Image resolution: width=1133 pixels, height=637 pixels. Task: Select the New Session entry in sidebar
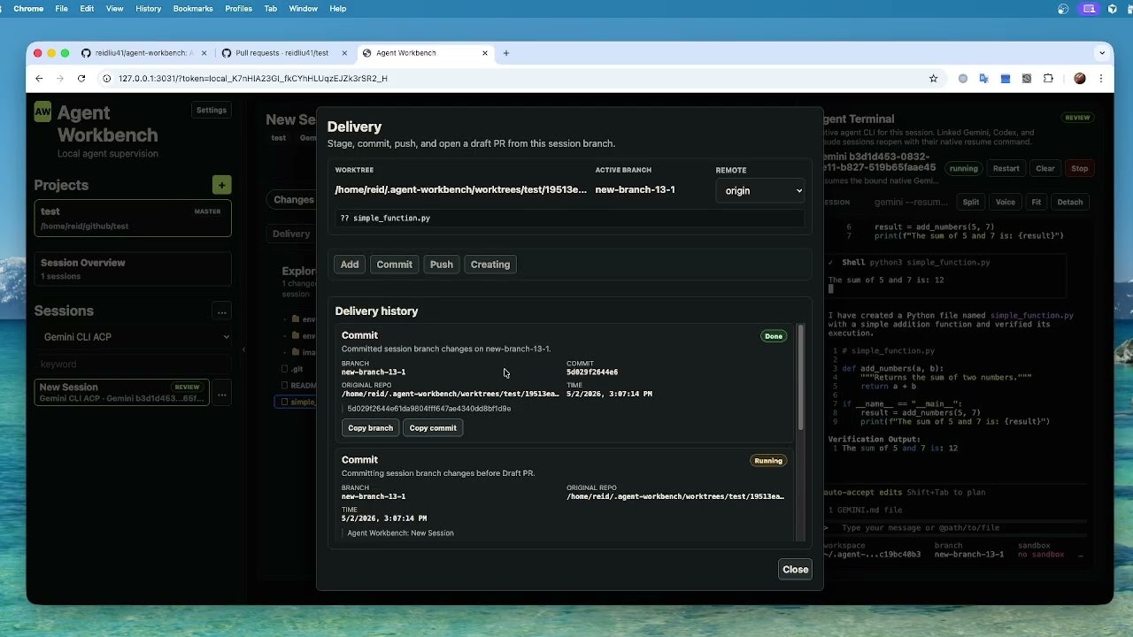click(x=122, y=392)
